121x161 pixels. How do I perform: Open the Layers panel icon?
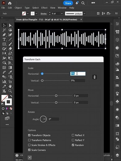point(117,155)
